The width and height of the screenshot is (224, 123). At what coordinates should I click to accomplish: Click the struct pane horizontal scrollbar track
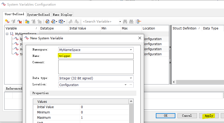click(200, 82)
